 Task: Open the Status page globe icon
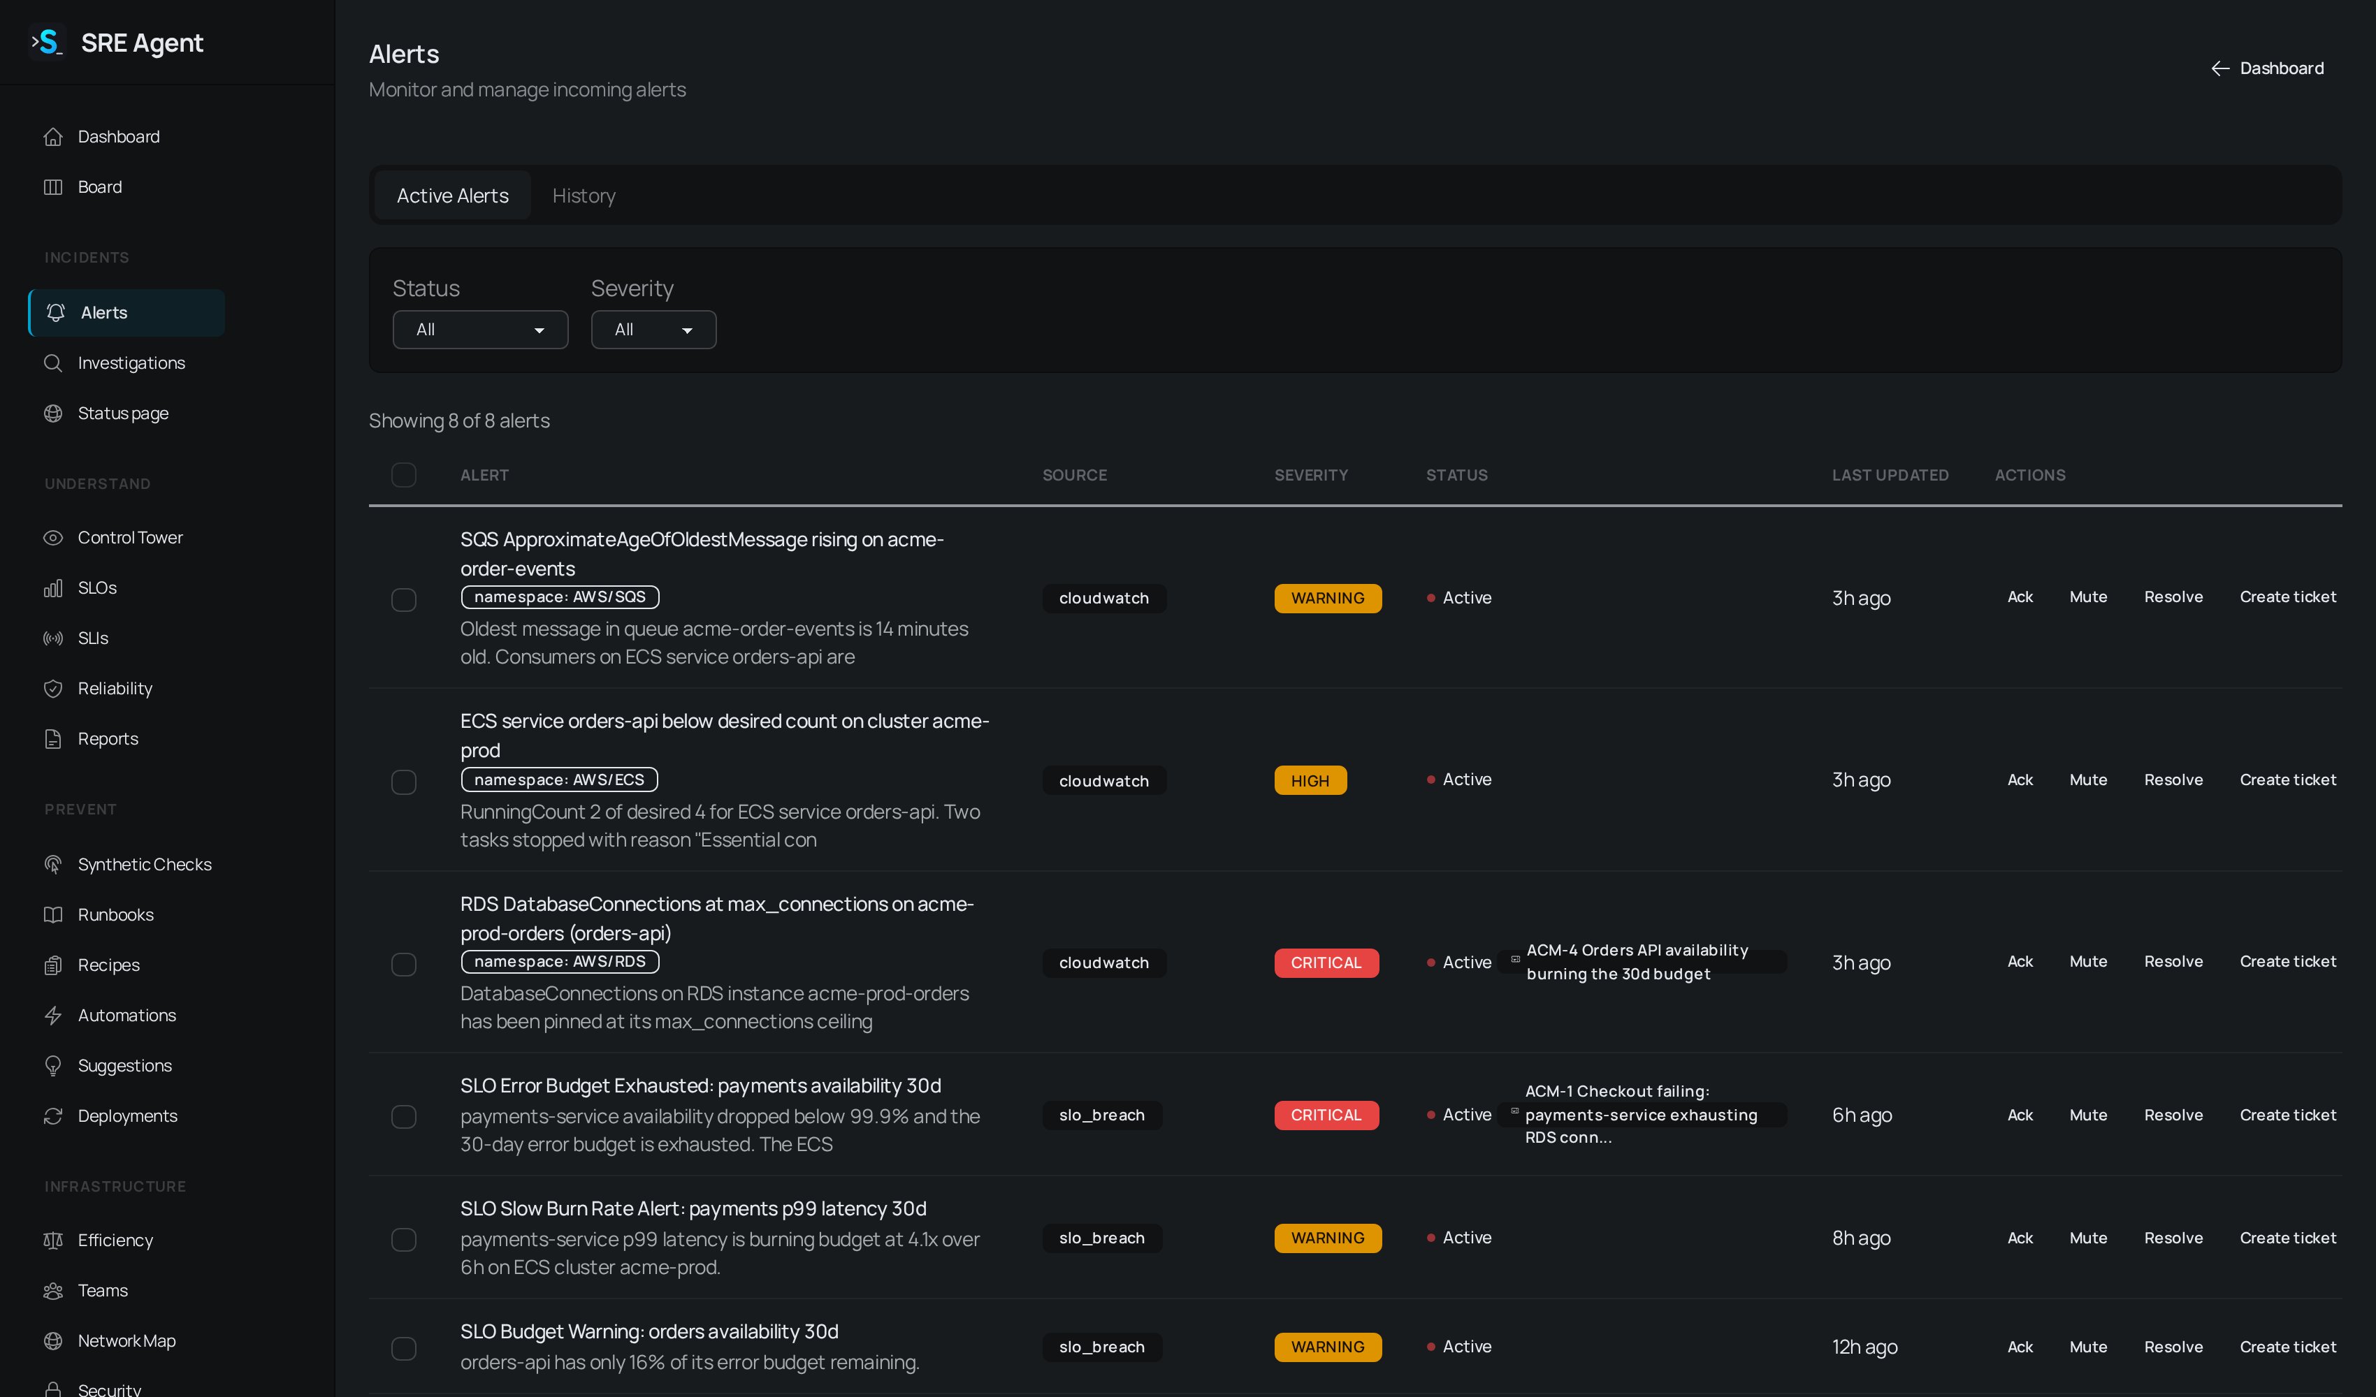pos(53,413)
